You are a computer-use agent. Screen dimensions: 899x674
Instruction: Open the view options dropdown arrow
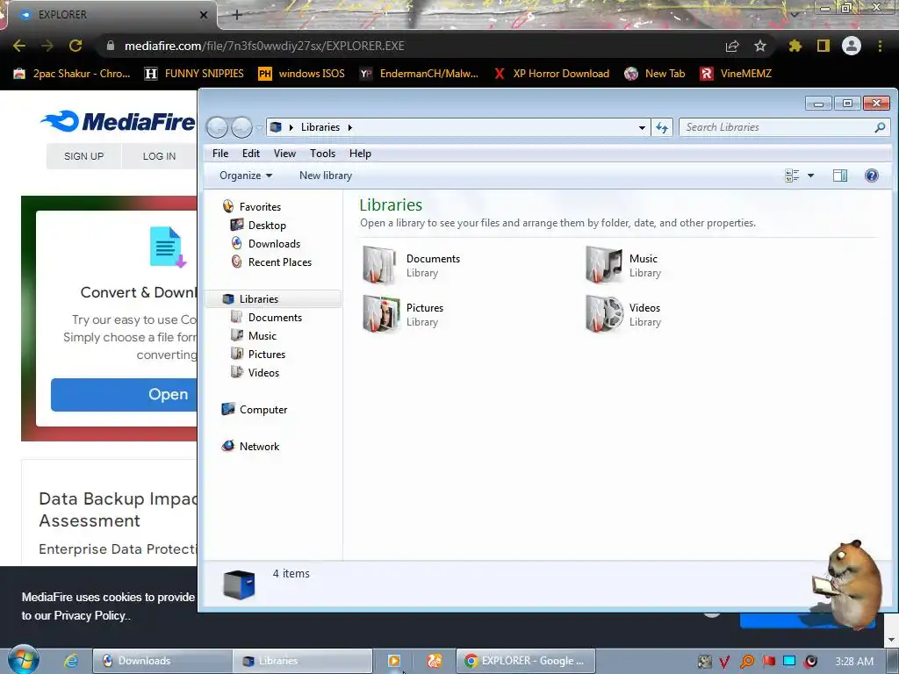[x=810, y=176]
